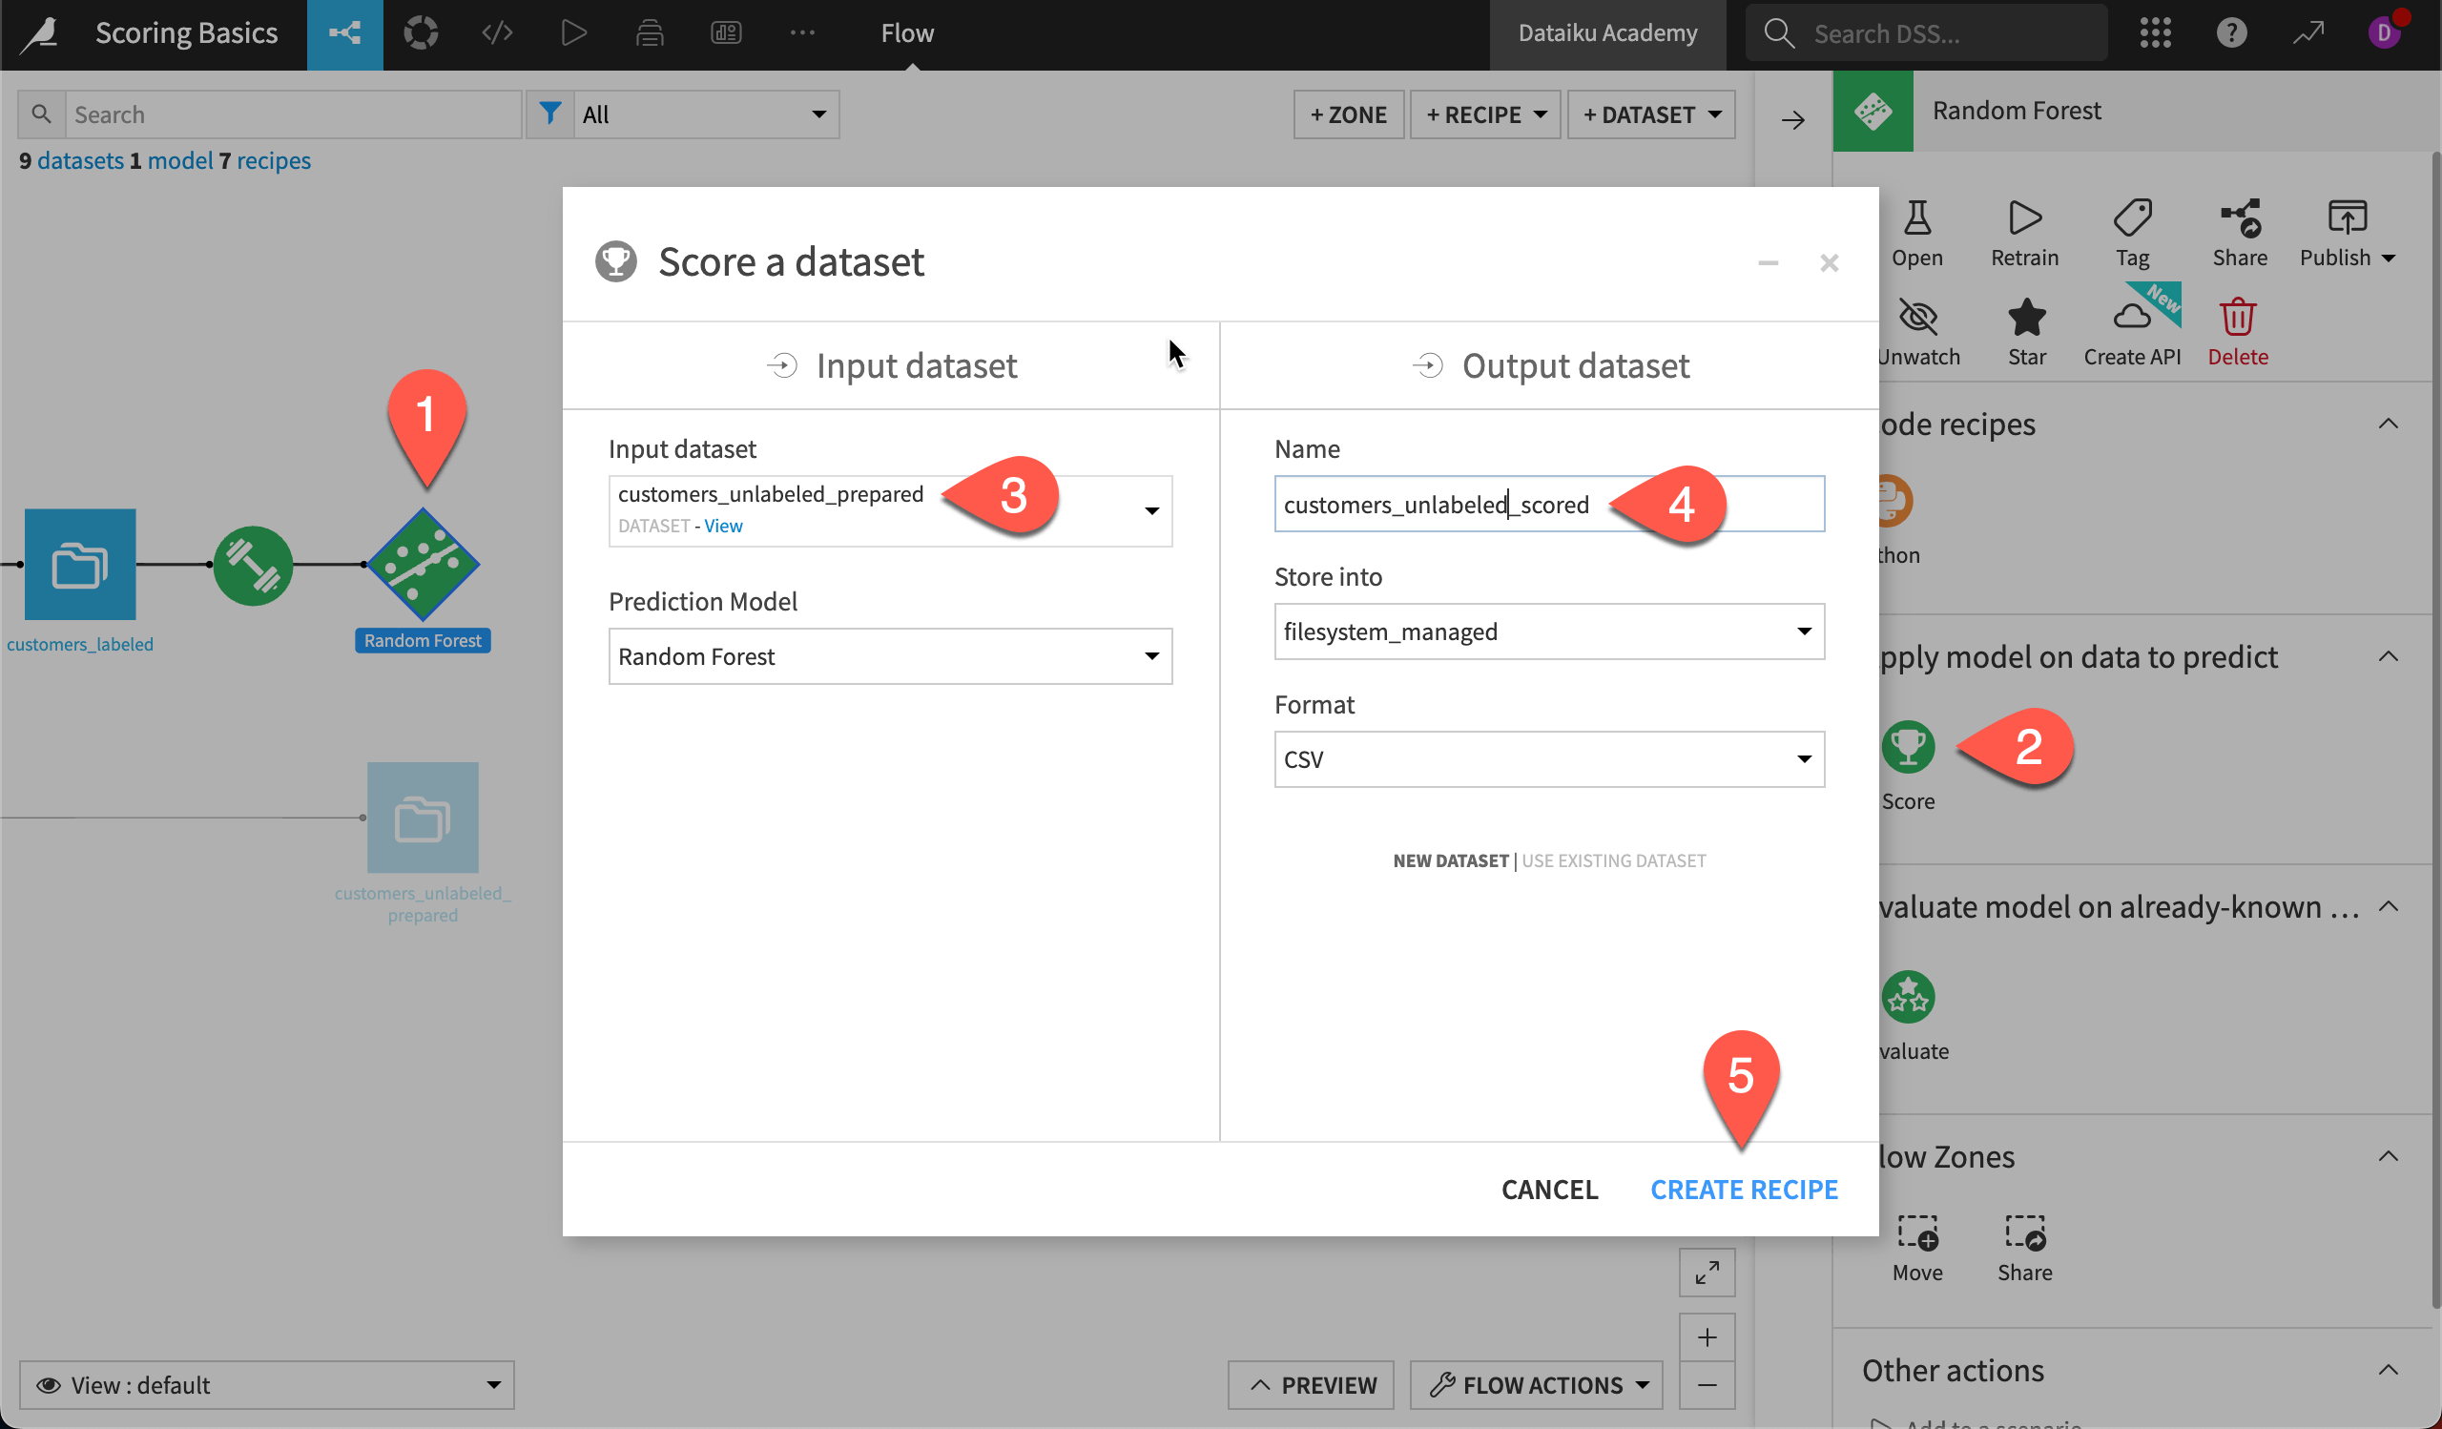2442x1429 pixels.
Task: Open the Input dataset dropdown
Action: [x=890, y=510]
